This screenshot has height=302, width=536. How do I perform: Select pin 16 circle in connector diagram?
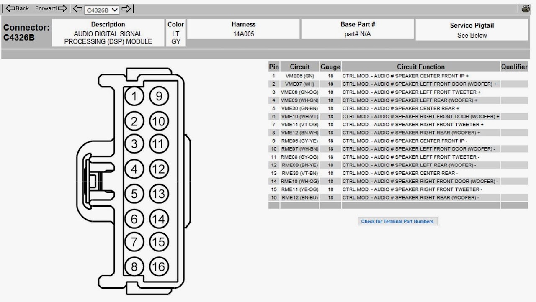(x=159, y=267)
